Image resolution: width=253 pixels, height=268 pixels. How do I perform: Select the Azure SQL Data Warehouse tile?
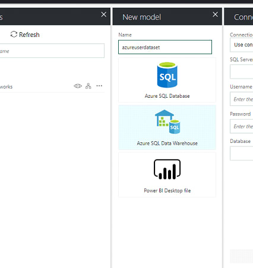(167, 127)
